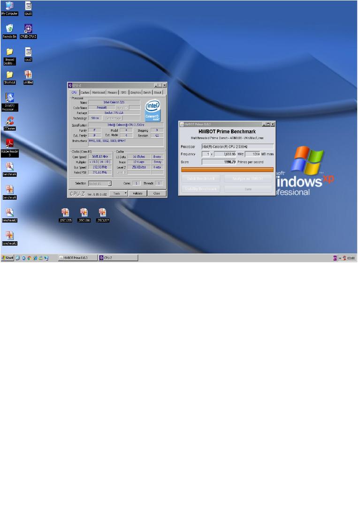The width and height of the screenshot is (358, 506).
Task: Select the cpuz1 text file icon
Action: click(28, 8)
